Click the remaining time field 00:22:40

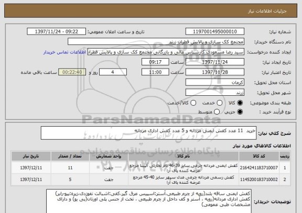[72, 72]
